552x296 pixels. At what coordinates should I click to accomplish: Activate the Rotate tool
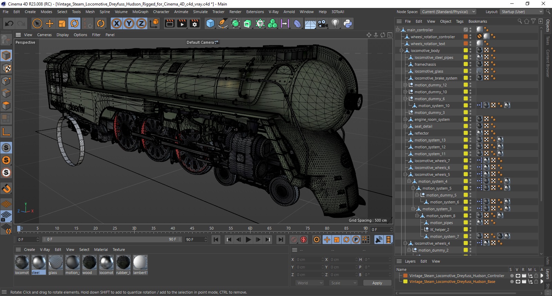[75, 23]
